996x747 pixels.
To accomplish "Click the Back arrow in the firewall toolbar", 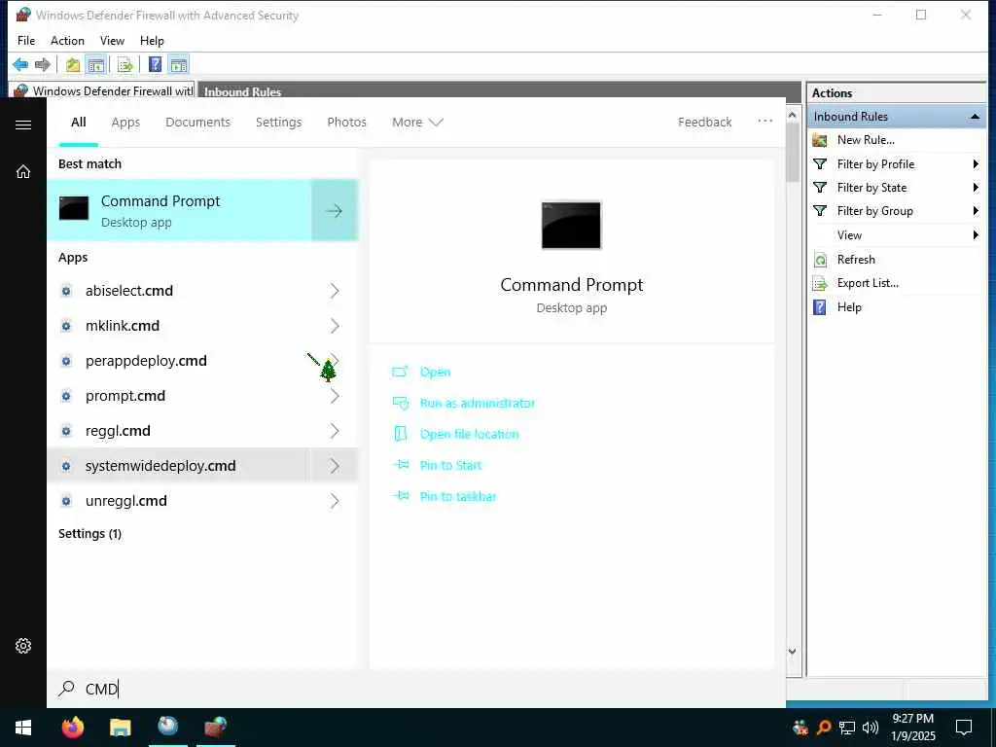I will (x=20, y=64).
